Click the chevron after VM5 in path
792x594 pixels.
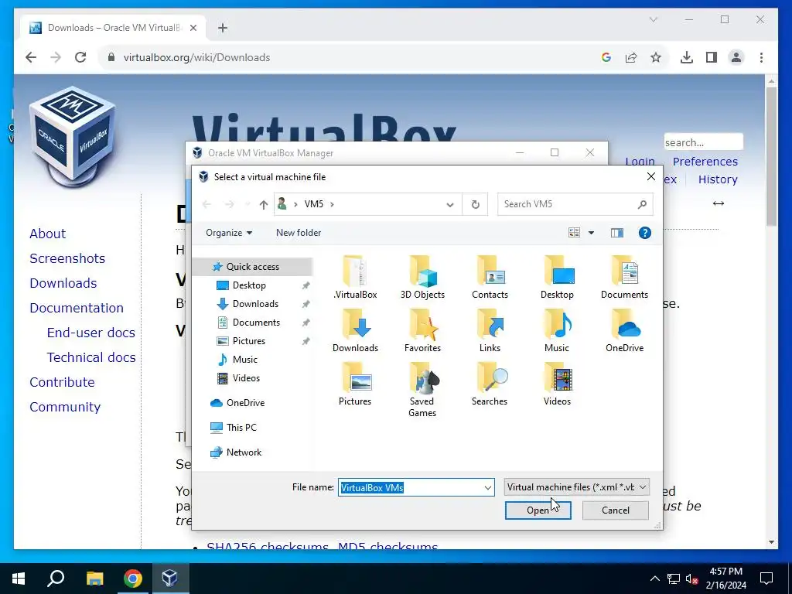coord(333,204)
